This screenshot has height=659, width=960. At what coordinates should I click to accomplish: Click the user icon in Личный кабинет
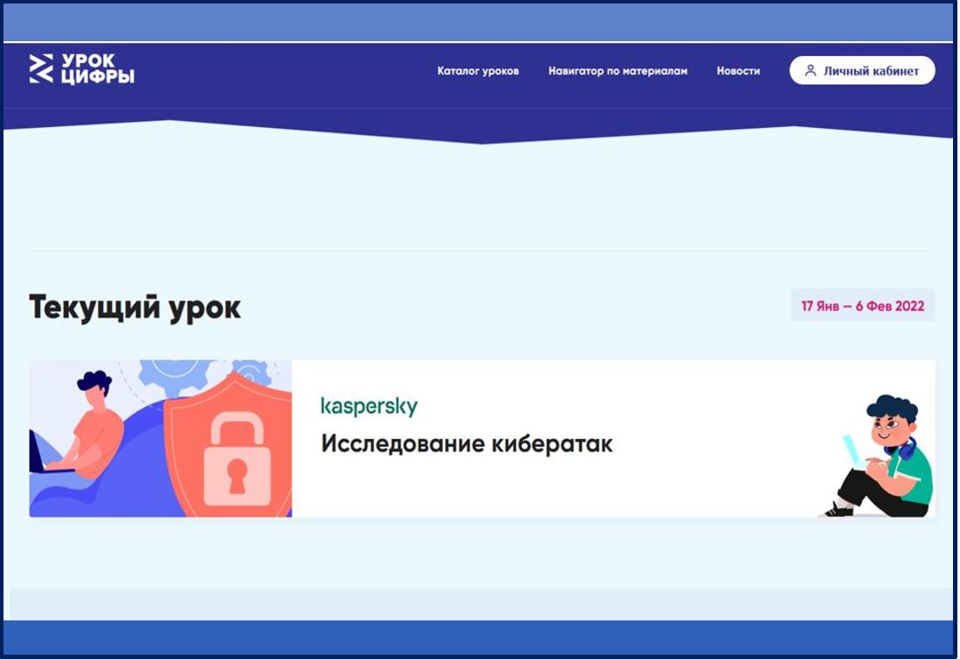pos(810,70)
